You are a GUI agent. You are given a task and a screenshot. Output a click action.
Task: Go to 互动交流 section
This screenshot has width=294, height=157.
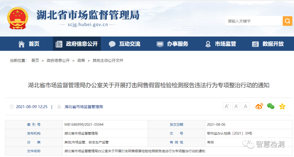(125, 44)
